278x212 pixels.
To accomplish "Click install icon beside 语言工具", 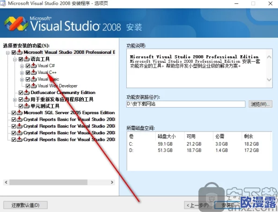I will [x=27, y=59].
